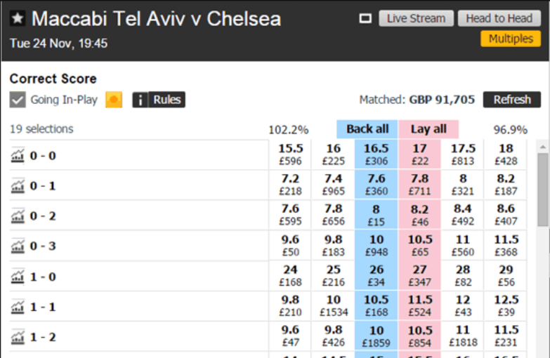Open the Rules info button
The image size is (550, 358).
tap(159, 100)
